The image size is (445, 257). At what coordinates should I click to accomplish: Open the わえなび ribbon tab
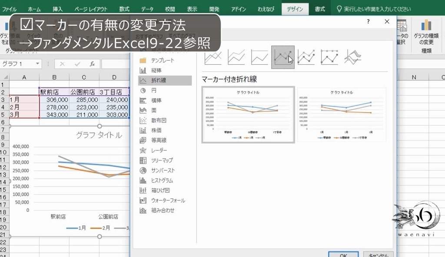click(266, 9)
